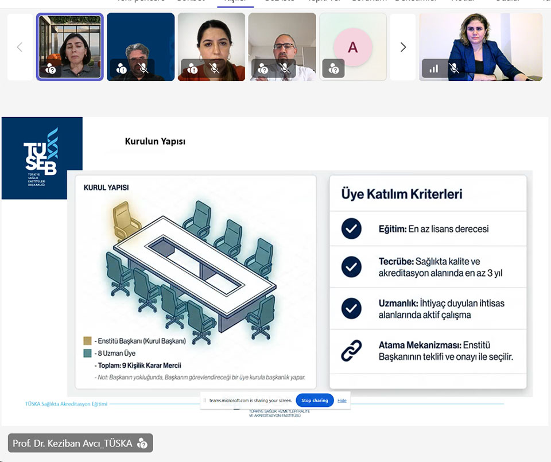Click the badge icon on participant A's tile
Image resolution: width=551 pixels, height=462 pixels.
click(333, 68)
